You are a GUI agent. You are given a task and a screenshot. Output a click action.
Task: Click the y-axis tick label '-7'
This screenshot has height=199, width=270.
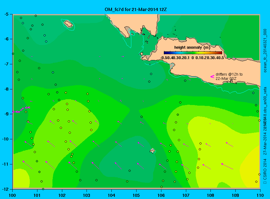[x=6, y=64]
